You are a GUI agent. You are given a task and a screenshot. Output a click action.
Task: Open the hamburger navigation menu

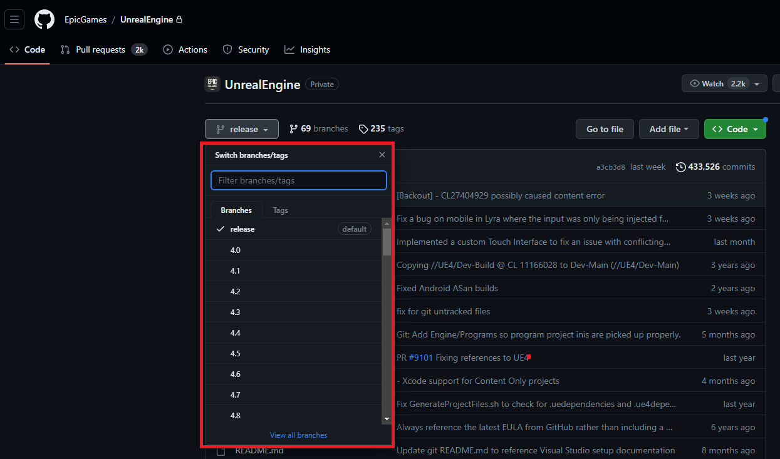click(x=14, y=19)
